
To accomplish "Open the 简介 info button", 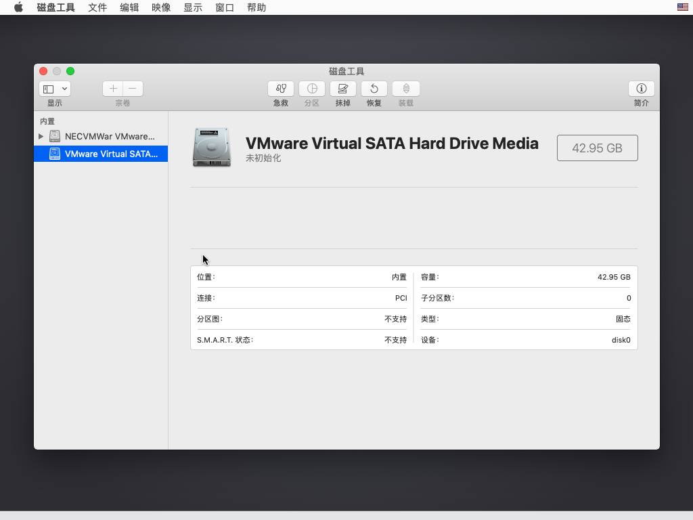I will 642,89.
